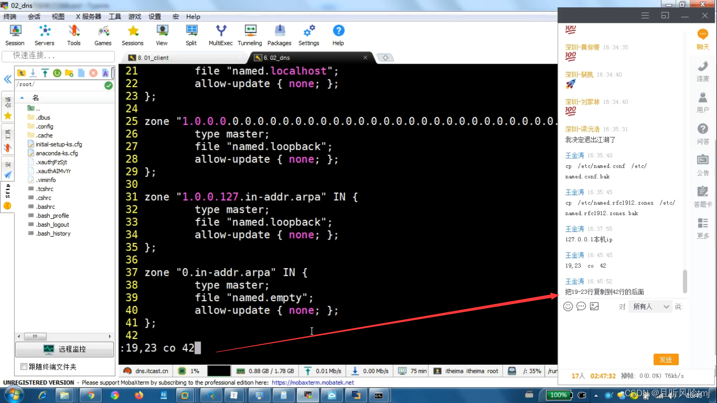Open Internet Explorer from the taskbar
Screen dimensions: 717x403
pos(42,395)
